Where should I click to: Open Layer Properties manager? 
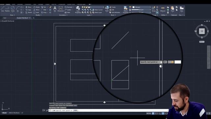(78, 10)
